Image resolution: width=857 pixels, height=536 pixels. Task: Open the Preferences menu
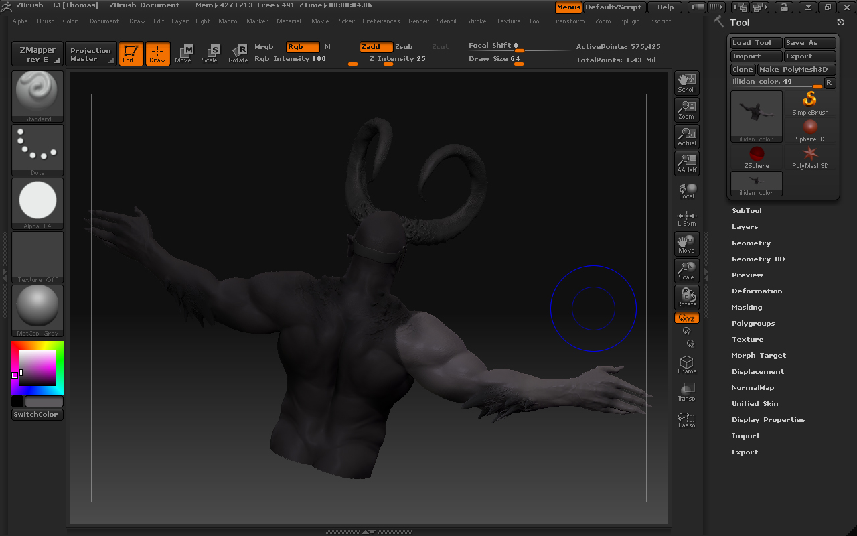click(x=381, y=21)
